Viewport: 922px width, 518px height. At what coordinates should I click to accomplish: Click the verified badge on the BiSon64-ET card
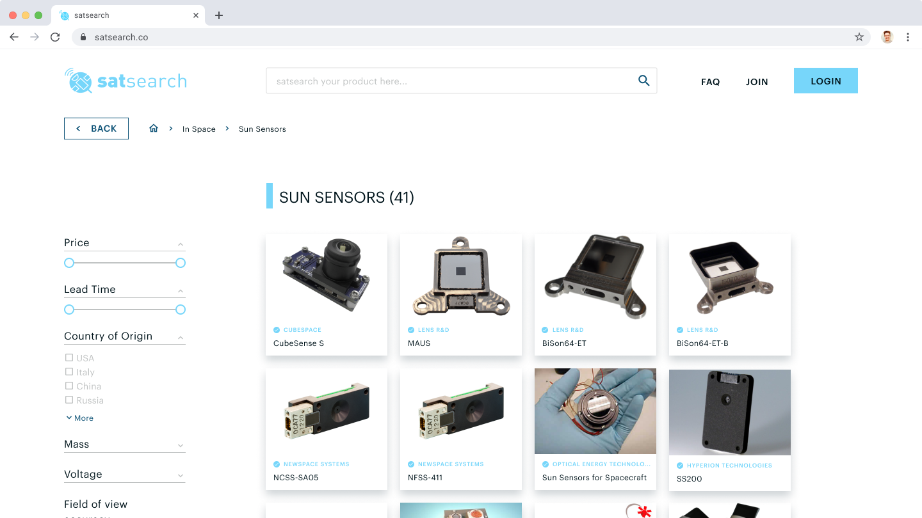[546, 330]
